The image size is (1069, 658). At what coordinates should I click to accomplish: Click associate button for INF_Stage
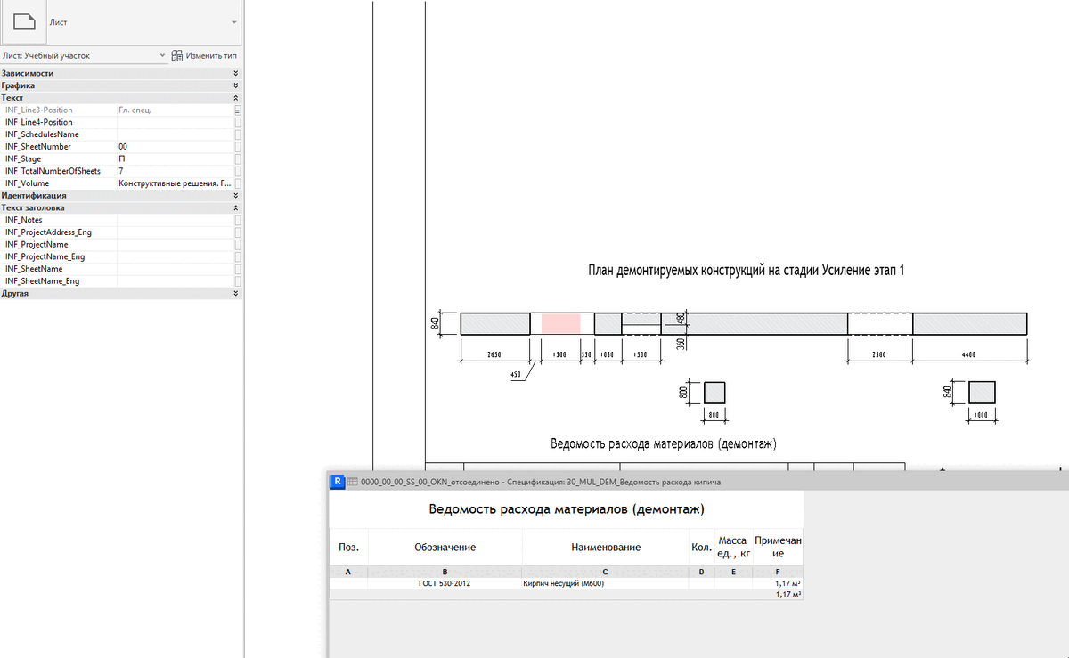(238, 158)
